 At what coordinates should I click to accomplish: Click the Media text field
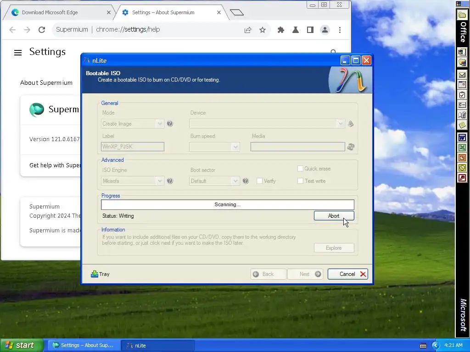click(297, 147)
